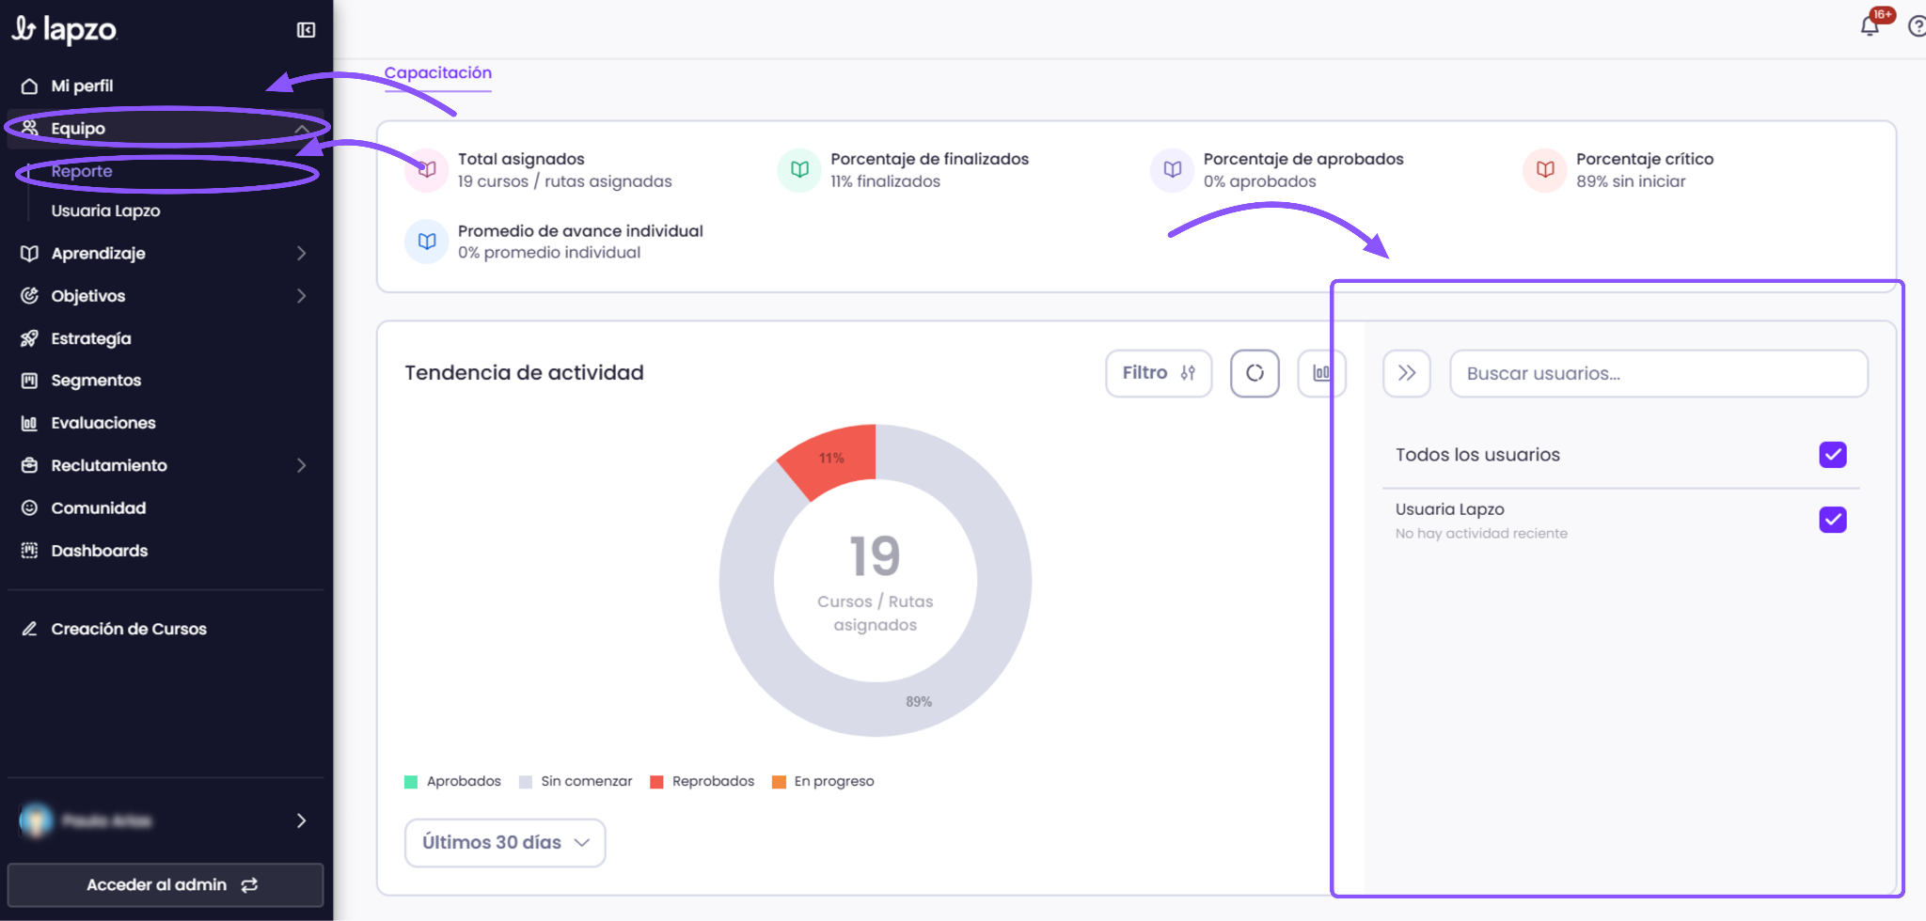Open the notifications bell
1926x921 pixels.
1870,26
